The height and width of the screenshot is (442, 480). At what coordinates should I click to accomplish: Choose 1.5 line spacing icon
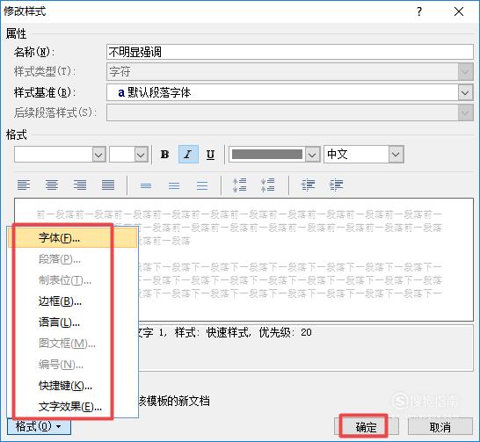point(174,185)
